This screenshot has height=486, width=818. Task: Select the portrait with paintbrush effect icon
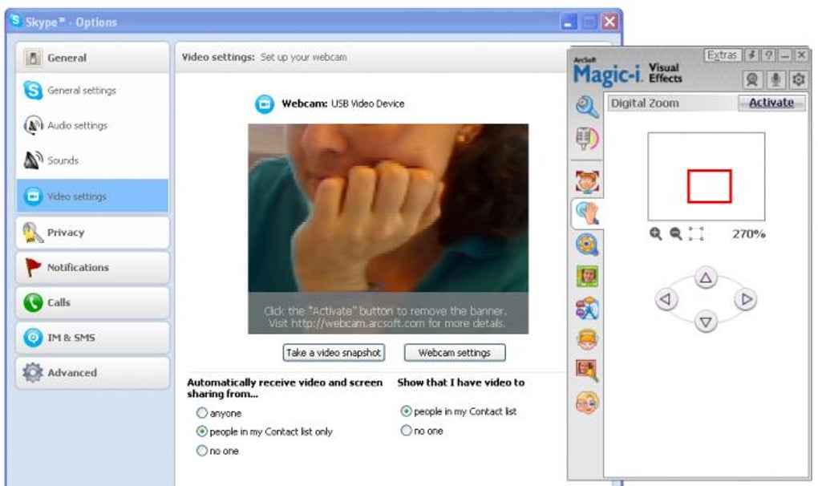click(x=587, y=371)
